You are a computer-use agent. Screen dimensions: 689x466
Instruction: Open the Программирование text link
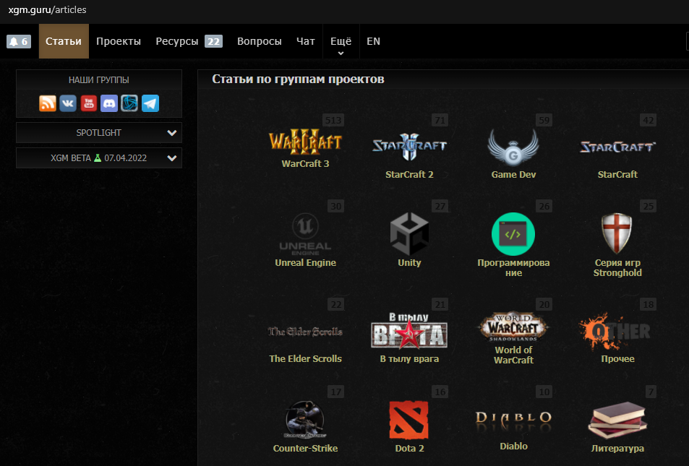[513, 267]
